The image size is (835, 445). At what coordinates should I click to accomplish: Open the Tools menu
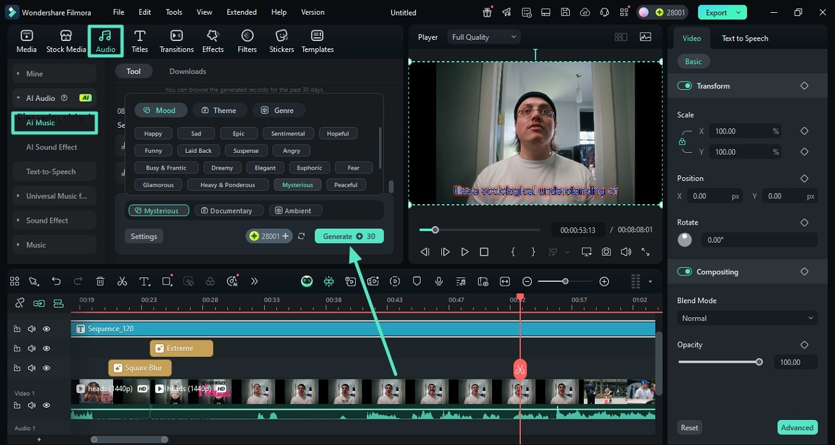coord(174,12)
